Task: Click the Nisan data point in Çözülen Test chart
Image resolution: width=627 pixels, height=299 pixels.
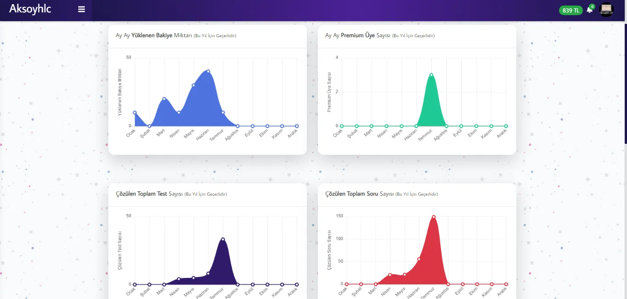Action: click(179, 279)
